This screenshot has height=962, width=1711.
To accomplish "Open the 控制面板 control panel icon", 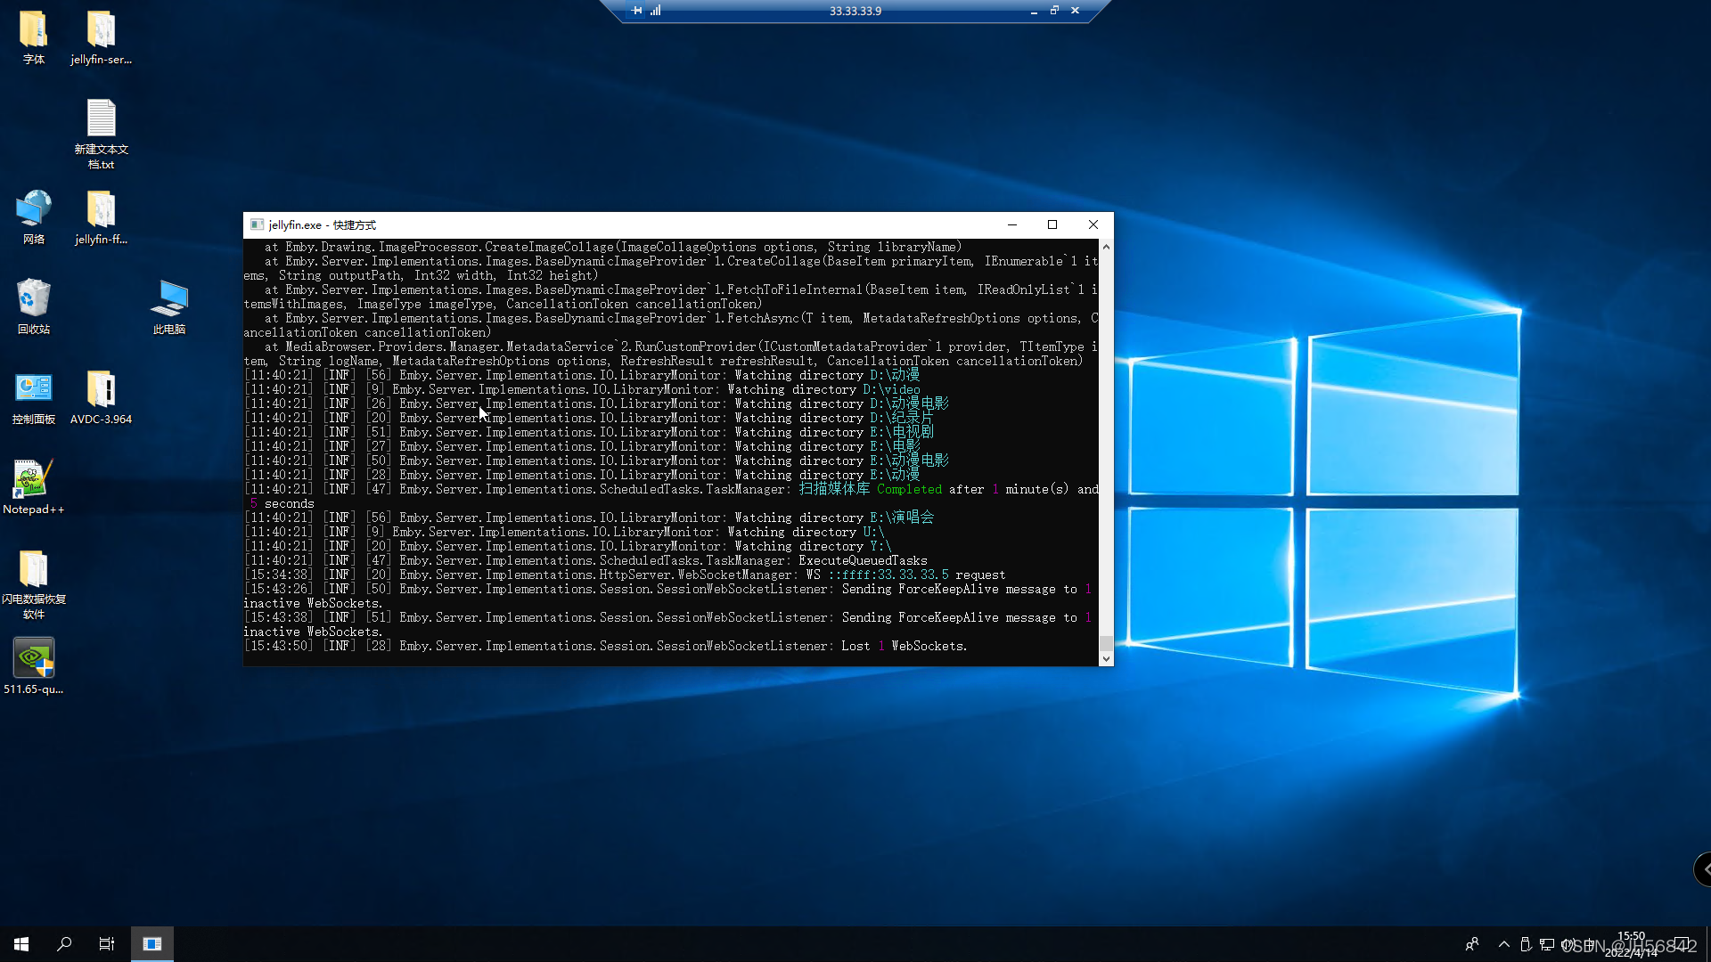I will pyautogui.click(x=34, y=390).
